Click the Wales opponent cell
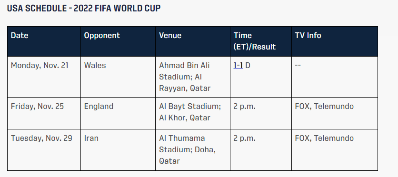Image resolution: width=398 pixels, height=177 pixels. click(x=118, y=77)
